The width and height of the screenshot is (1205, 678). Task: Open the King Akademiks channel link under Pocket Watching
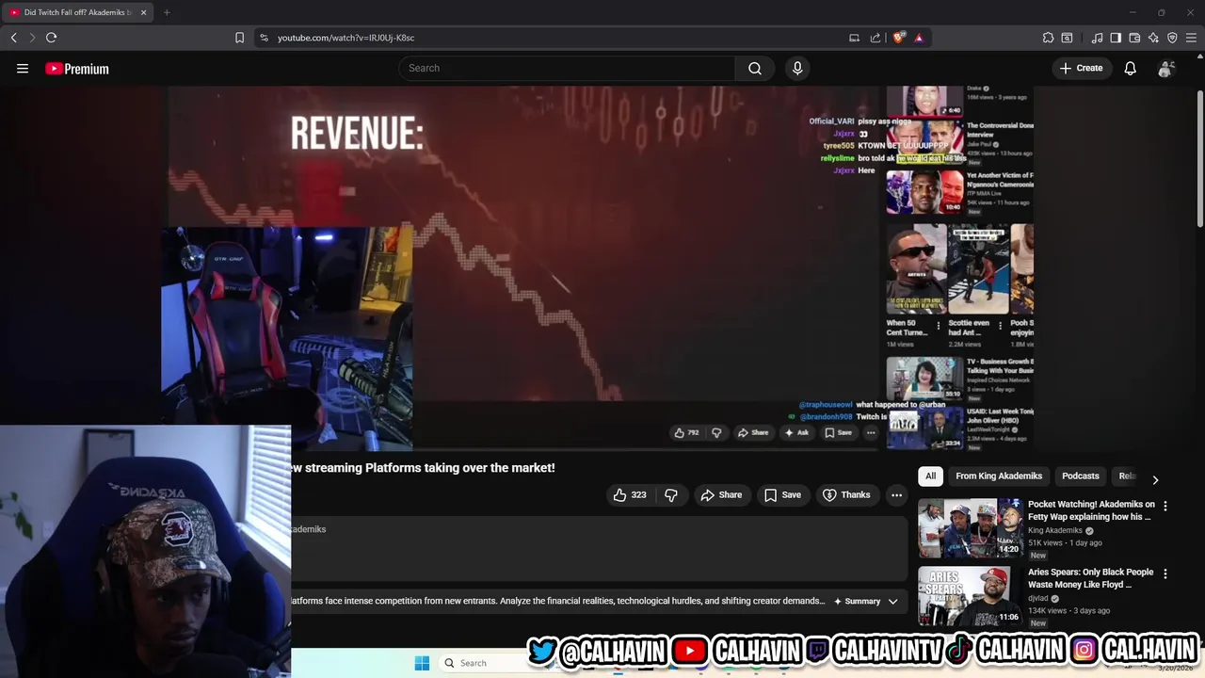tap(1055, 530)
